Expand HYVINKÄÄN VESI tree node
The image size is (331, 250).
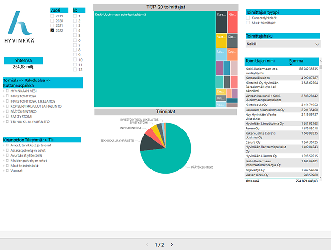tap(4, 91)
